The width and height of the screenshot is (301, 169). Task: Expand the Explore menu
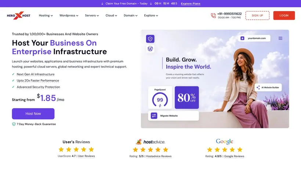(151, 15)
